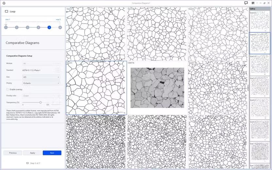Jump to workflow step 3 circle
Image resolution: width=272 pixels, height=170 pixels.
(27, 27)
